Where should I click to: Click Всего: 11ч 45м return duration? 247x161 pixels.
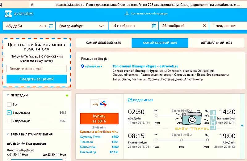click(x=182, y=135)
